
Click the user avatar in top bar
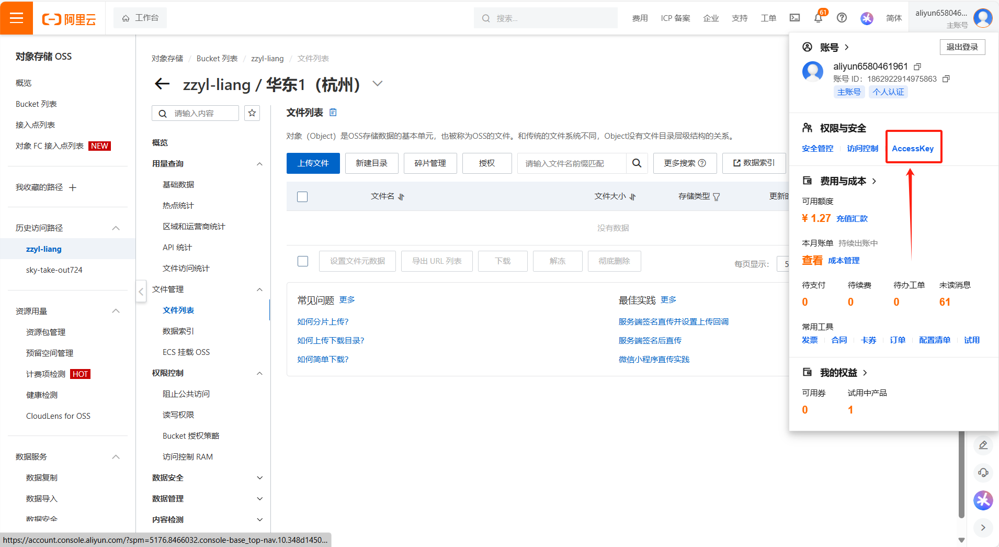pyautogui.click(x=983, y=18)
